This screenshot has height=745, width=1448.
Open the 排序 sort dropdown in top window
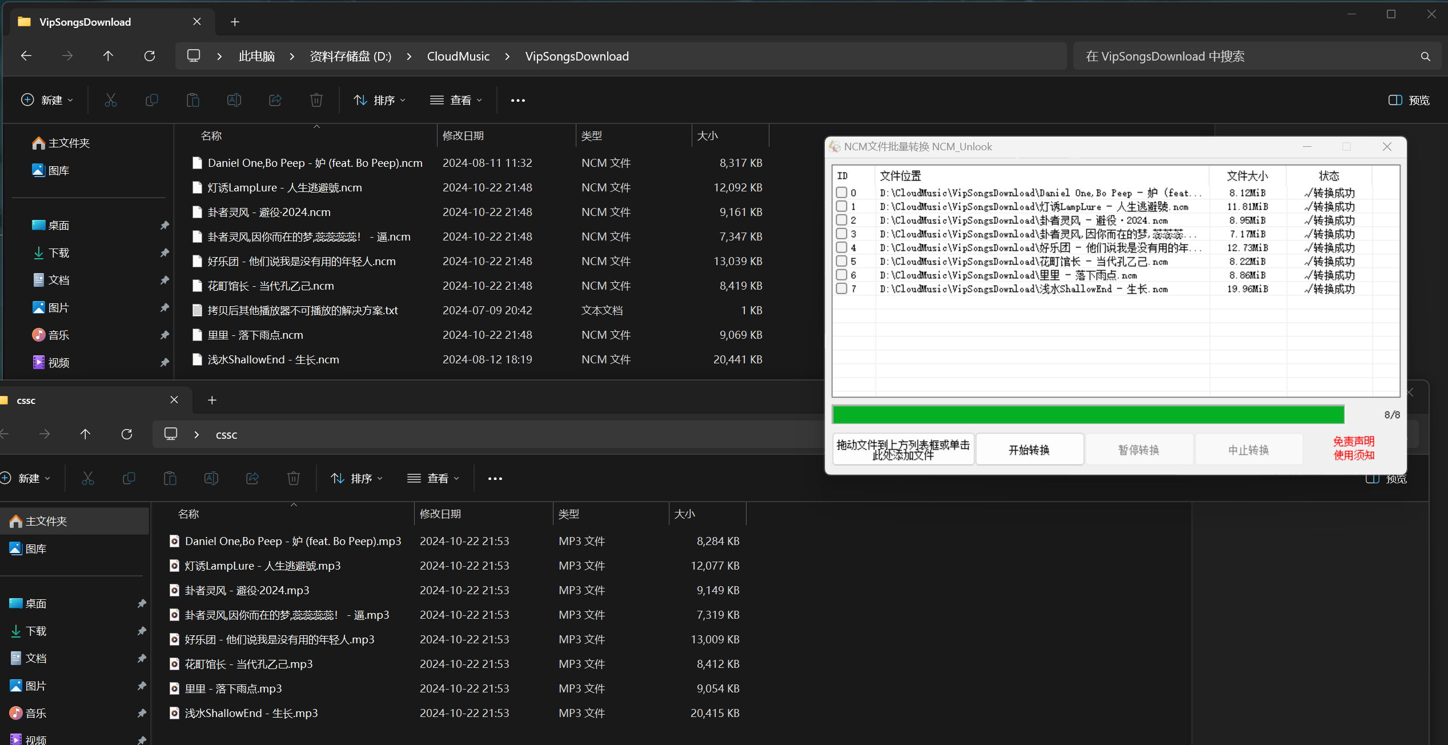(x=380, y=101)
